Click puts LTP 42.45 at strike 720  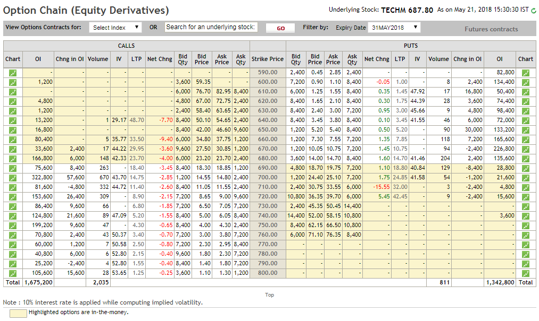(x=400, y=196)
